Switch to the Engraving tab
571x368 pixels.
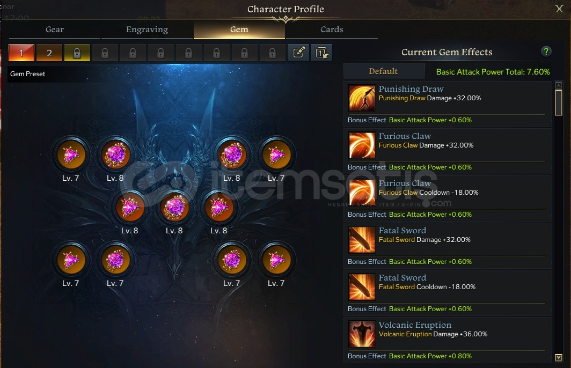coord(147,30)
